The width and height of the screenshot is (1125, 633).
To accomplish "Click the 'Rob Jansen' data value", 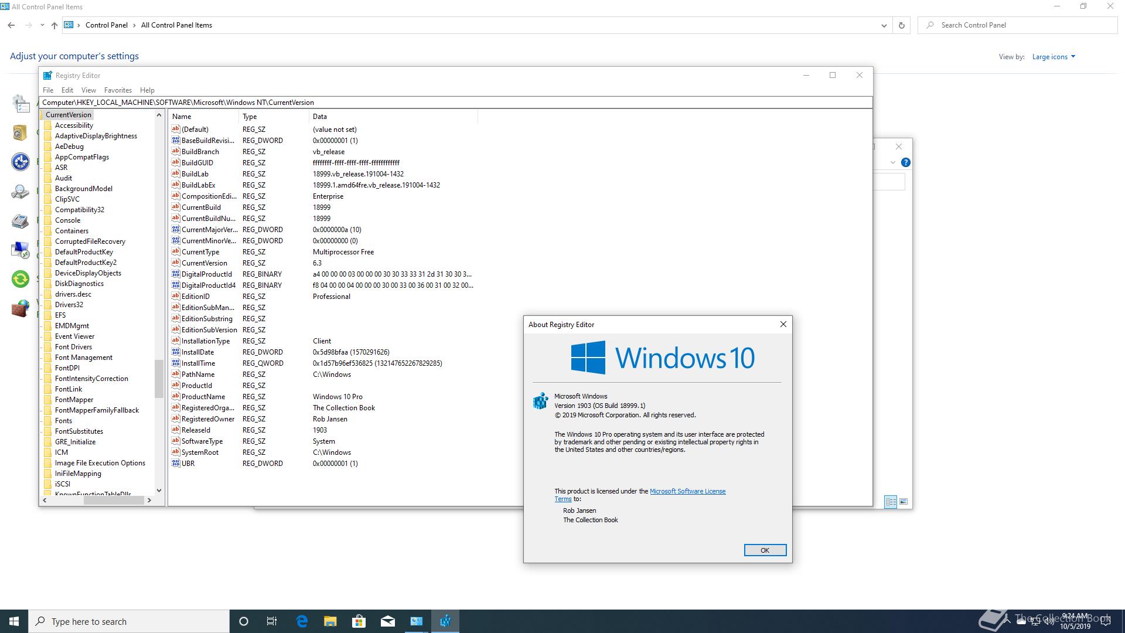I will (330, 419).
